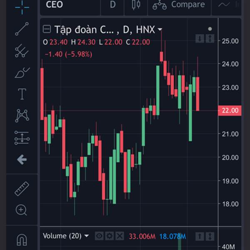Click the 40M volume axis label
The image size is (250, 250).
click(x=228, y=247)
